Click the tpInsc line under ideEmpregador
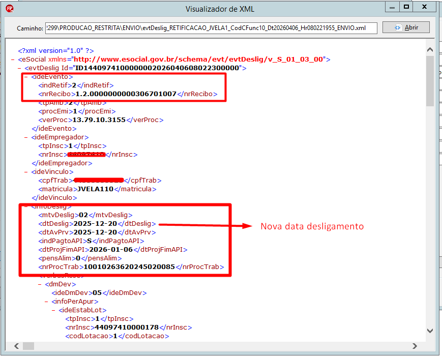The height and width of the screenshot is (357, 442). click(72, 146)
